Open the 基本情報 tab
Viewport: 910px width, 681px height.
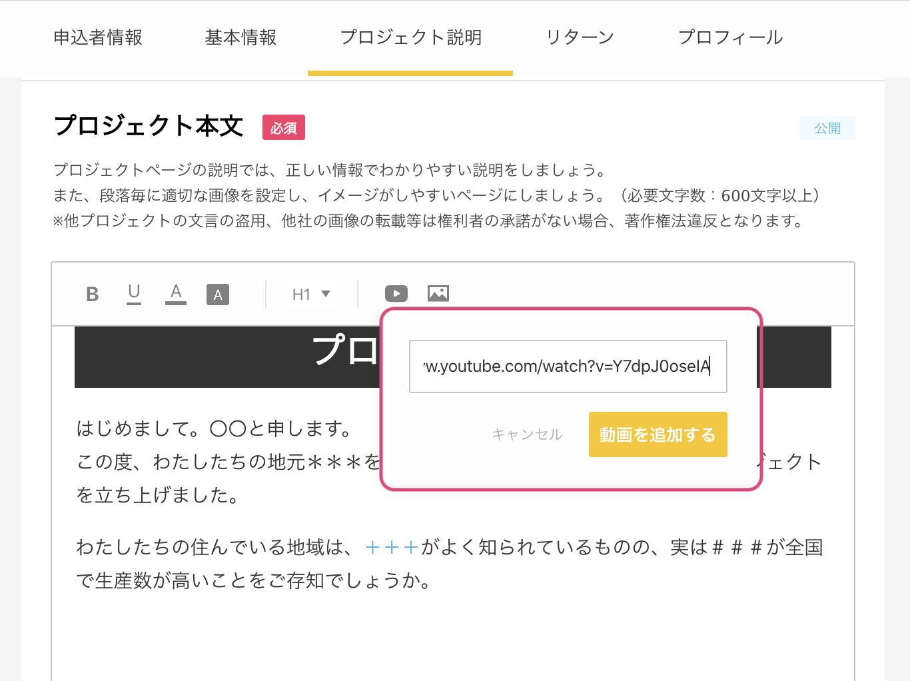pos(240,38)
